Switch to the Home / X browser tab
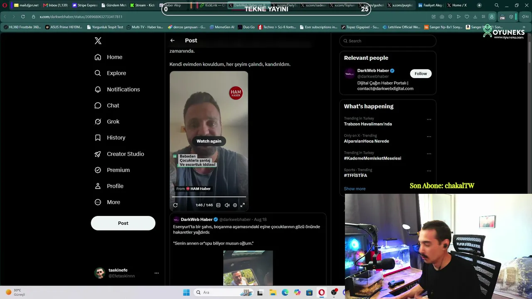The width and height of the screenshot is (532, 299). (x=457, y=5)
